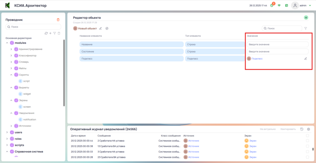Tick the checkbox for the 00:00:44 notification row
The width and height of the screenshot is (316, 163).
click(308, 141)
